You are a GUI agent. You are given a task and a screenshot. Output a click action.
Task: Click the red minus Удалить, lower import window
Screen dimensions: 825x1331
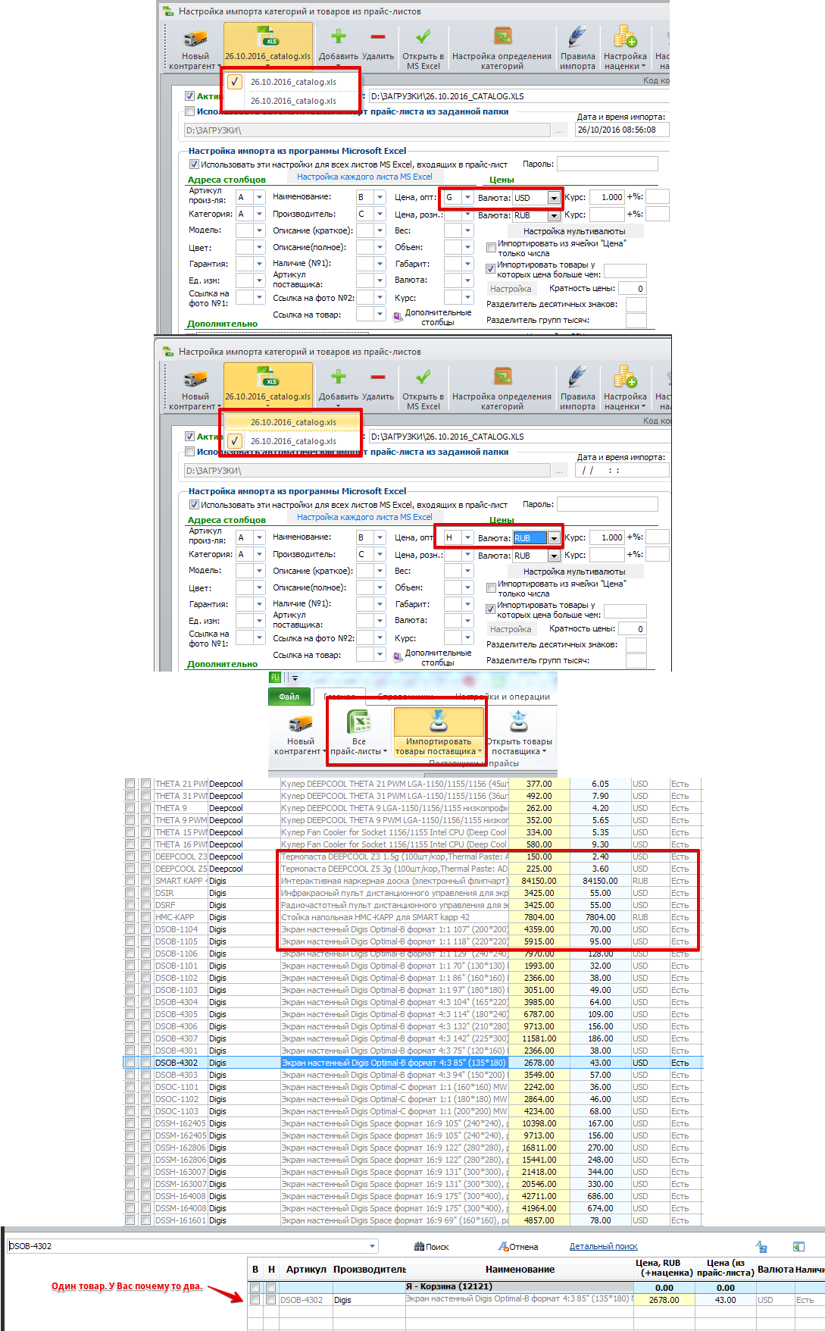coord(378,377)
